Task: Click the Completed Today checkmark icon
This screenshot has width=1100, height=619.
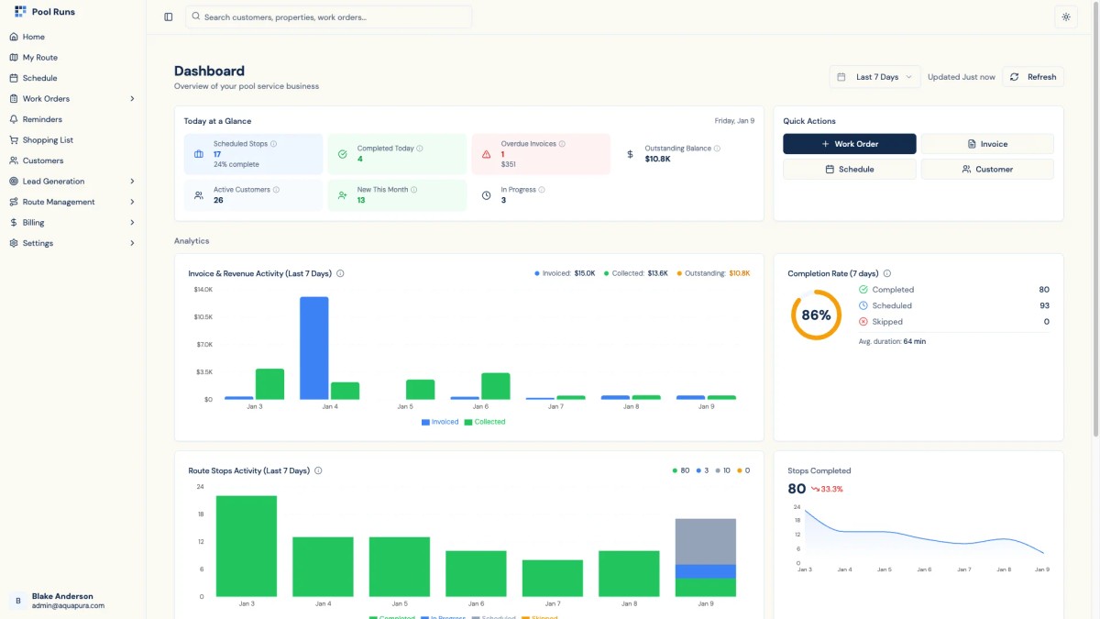Action: (x=342, y=154)
